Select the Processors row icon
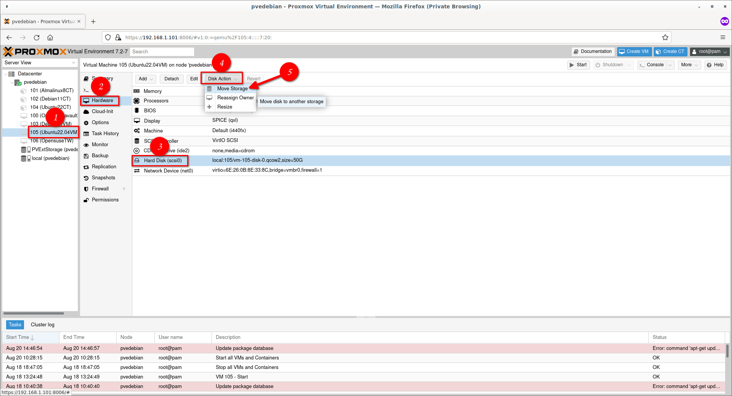 click(136, 101)
